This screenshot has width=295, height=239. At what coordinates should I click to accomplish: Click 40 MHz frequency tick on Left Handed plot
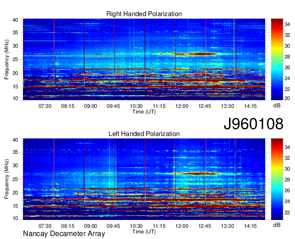point(15,140)
